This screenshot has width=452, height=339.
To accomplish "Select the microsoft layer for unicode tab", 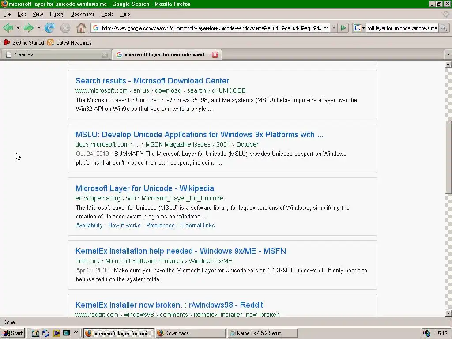I will [x=167, y=55].
